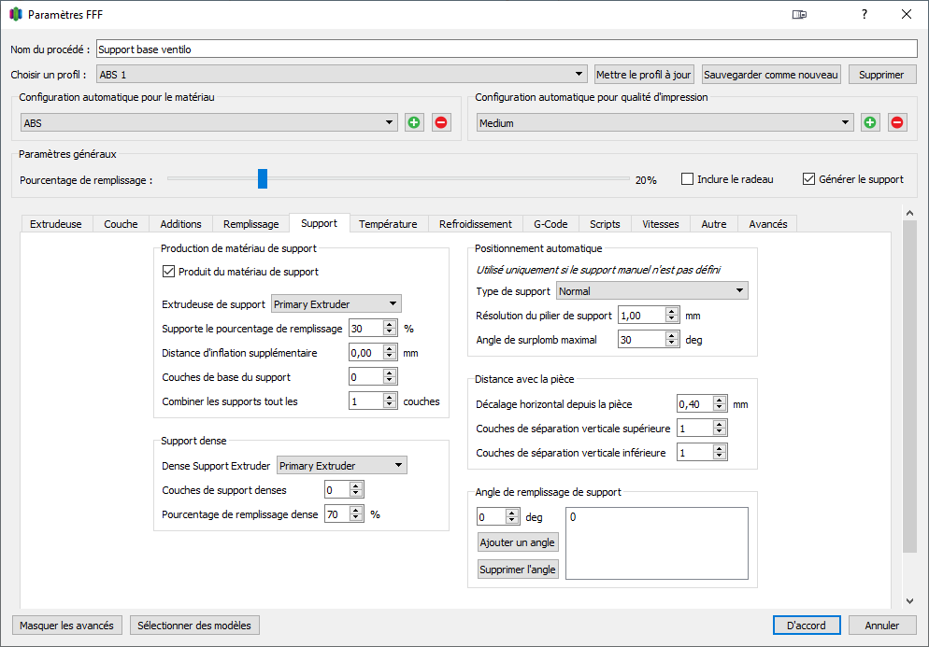This screenshot has width=929, height=647.
Task: Click green plus icon next to ABS material
Action: (x=414, y=122)
